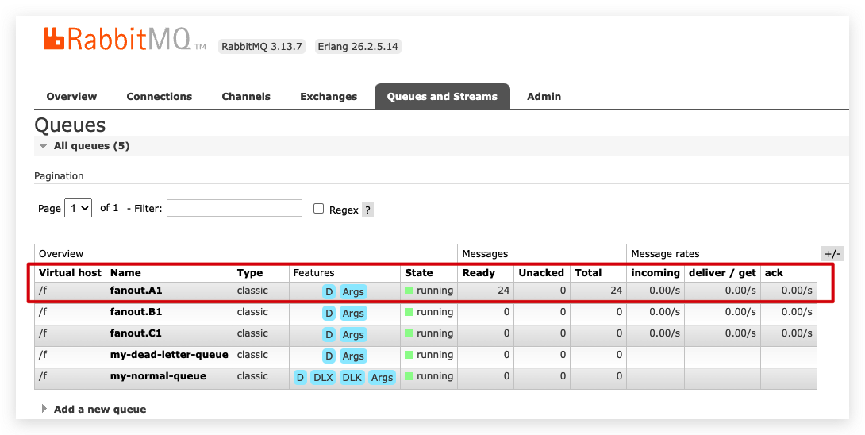The image size is (865, 435).
Task: Click the D badge on fanout.C1
Action: 329,334
